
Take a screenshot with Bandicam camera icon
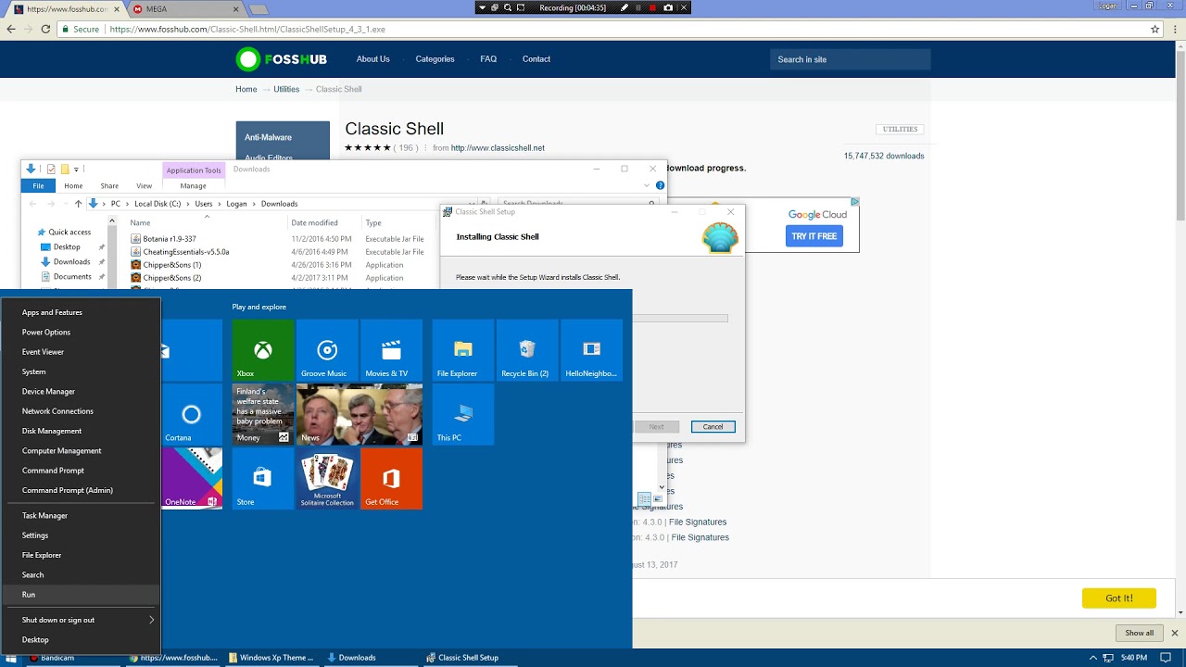668,7
